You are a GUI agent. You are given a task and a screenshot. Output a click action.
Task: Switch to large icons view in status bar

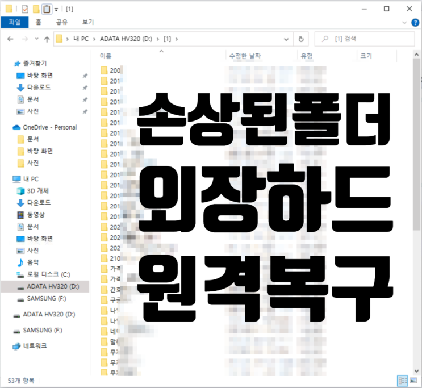[413, 381]
